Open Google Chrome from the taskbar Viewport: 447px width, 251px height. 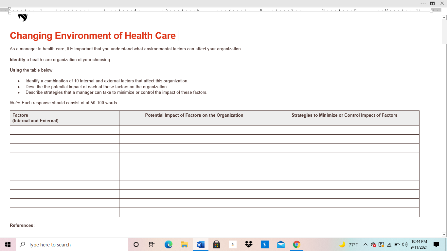[297, 244]
